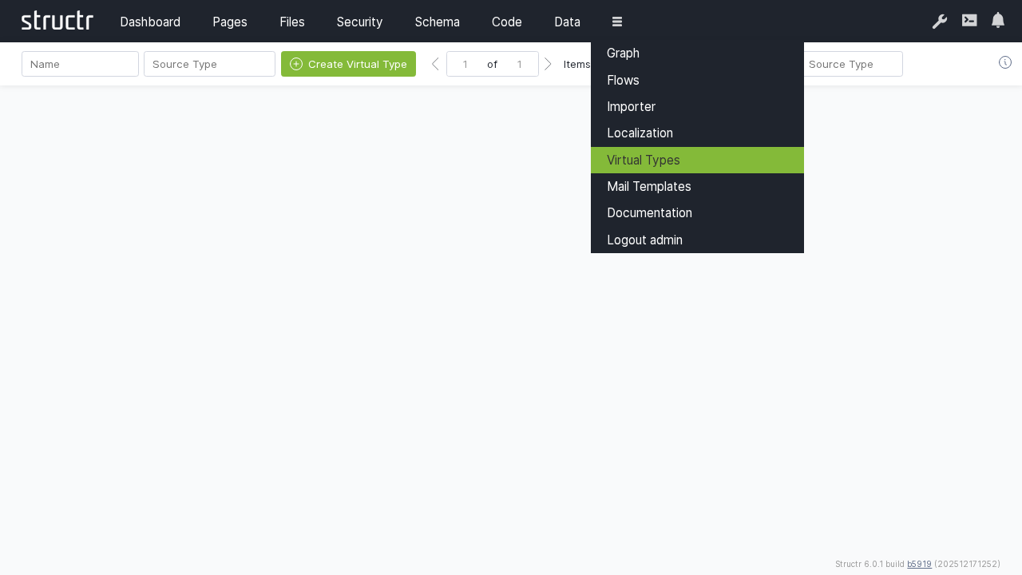Go to previous page with left chevron

435,64
